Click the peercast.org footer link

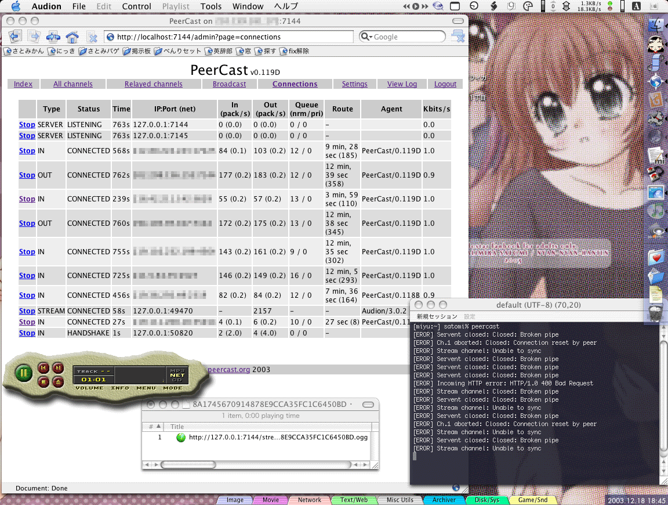pyautogui.click(x=229, y=369)
